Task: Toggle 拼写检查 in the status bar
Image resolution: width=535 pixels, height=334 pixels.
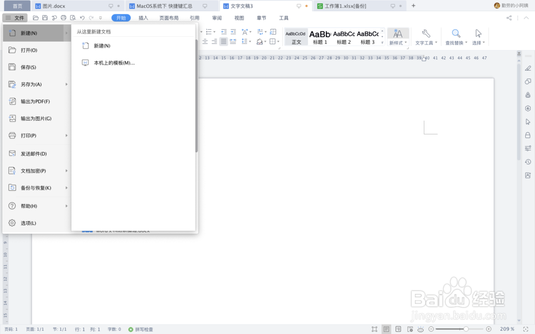Action: 141,329
